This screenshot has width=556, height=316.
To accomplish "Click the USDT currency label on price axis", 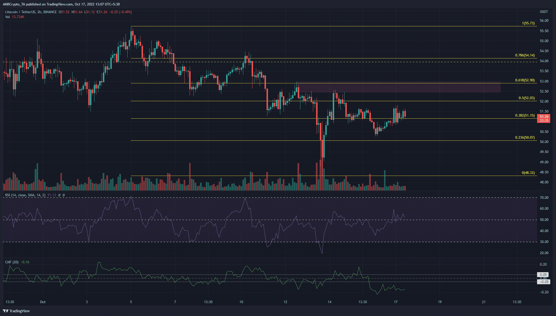I will 544,12.
